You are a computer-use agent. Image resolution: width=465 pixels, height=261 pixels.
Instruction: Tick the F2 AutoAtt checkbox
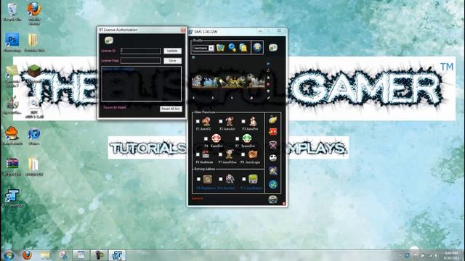[221, 121]
